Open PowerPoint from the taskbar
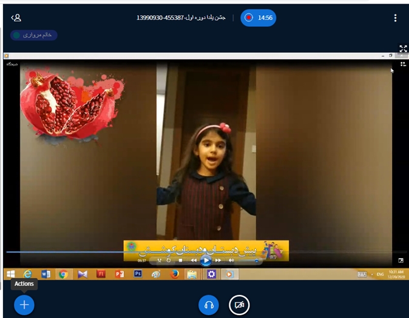Screen dimensions: 409x318 (x=120, y=274)
